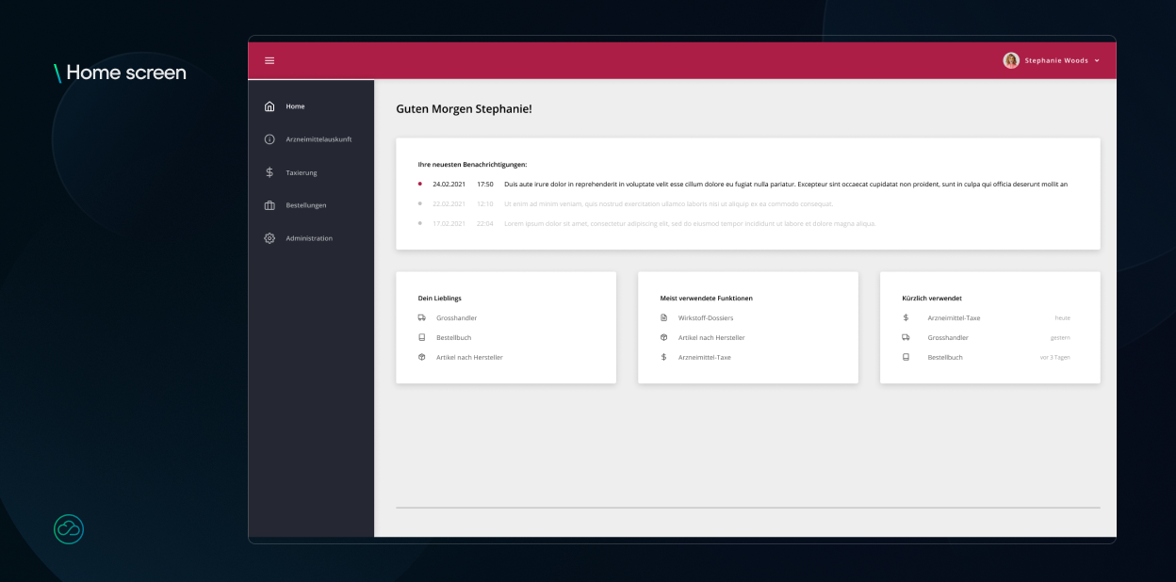Click the Taxierung dollar icon in the sidebar
This screenshot has height=582, width=1176.
(269, 172)
